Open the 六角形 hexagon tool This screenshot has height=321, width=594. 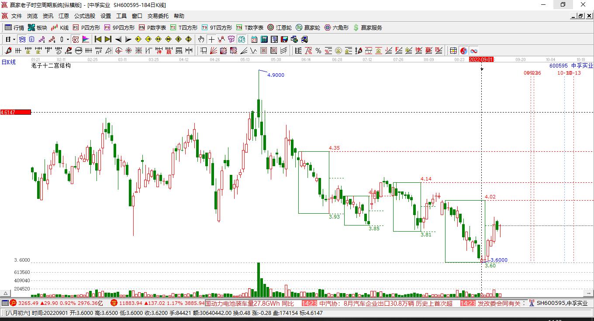pyautogui.click(x=336, y=27)
